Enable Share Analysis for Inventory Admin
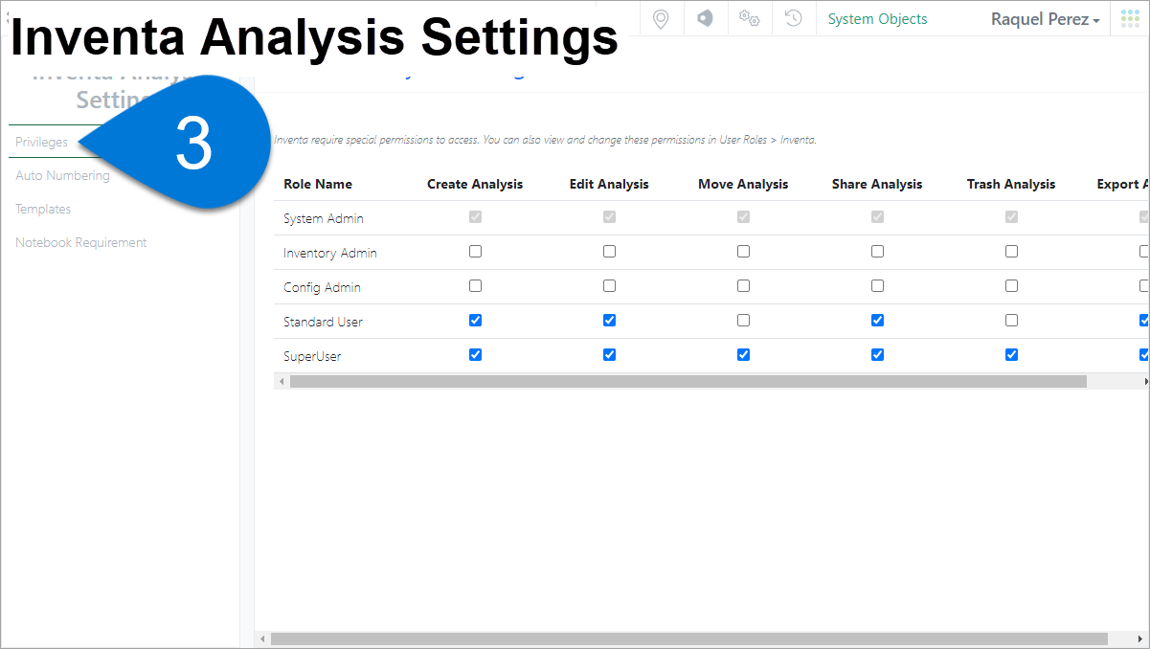Image resolution: width=1150 pixels, height=649 pixels. point(877,252)
